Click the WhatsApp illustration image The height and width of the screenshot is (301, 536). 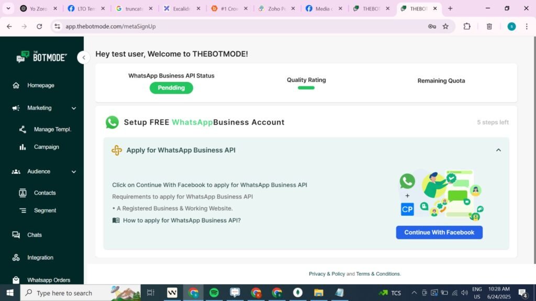point(441,195)
